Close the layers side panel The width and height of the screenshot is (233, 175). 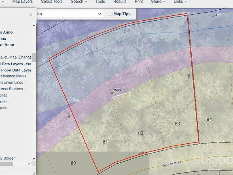[x=31, y=15]
